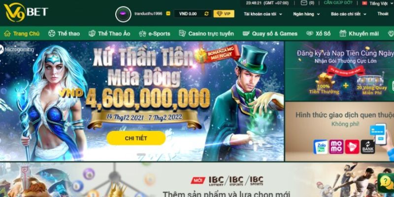Click the ZaloPay payment icon
The image size is (394, 197).
[321, 147]
